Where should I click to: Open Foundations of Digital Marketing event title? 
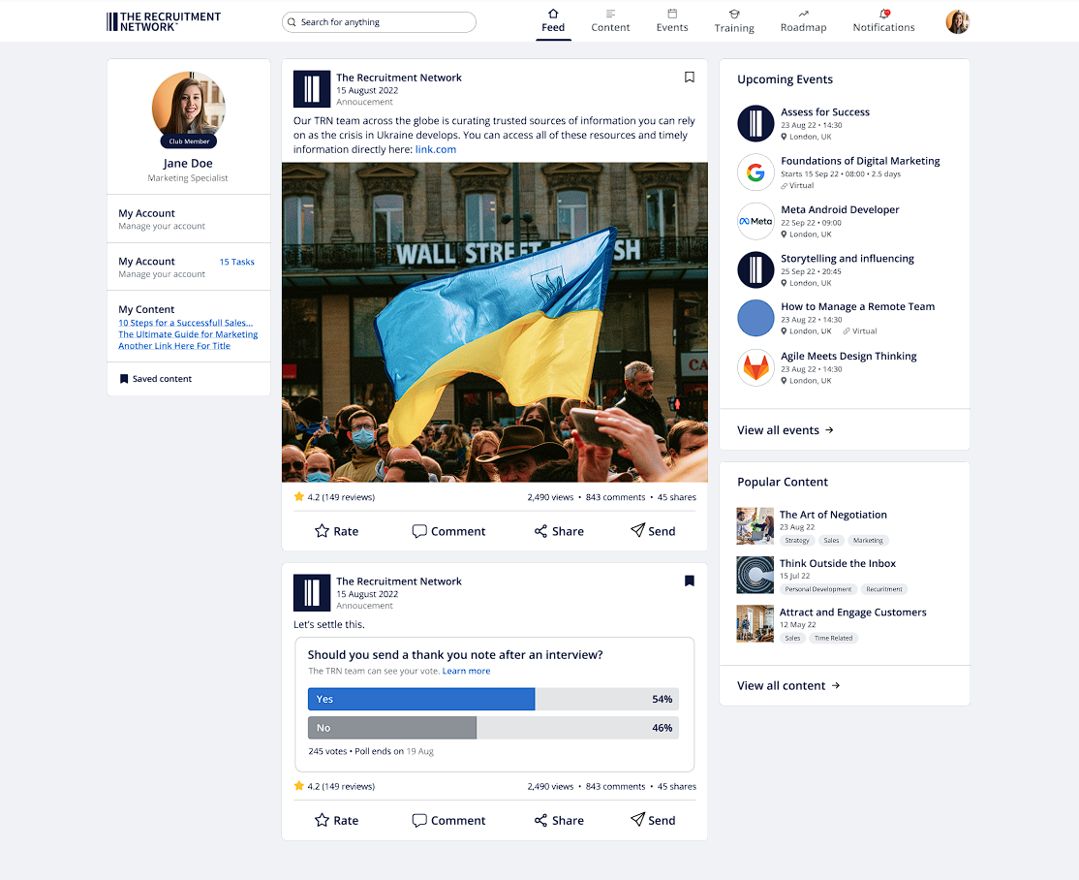[x=860, y=161]
